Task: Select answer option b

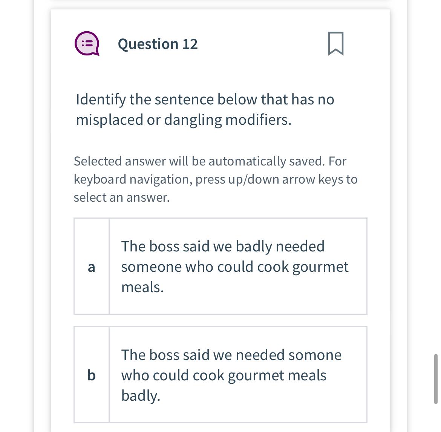Action: click(x=220, y=375)
